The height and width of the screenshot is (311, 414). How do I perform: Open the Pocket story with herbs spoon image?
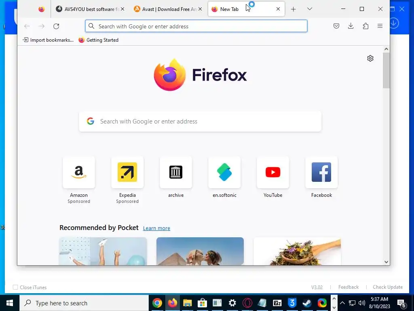[x=297, y=251]
